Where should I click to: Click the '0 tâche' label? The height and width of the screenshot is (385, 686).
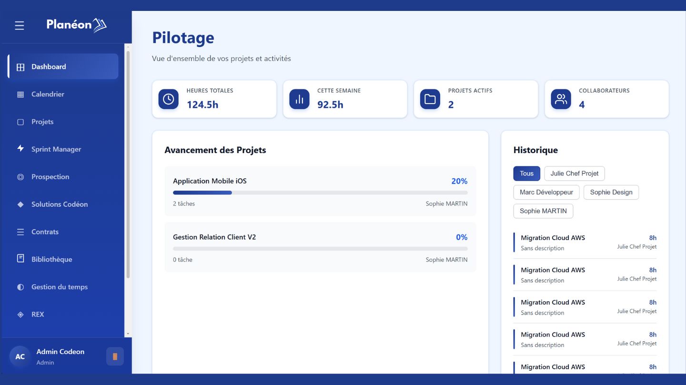pos(182,260)
